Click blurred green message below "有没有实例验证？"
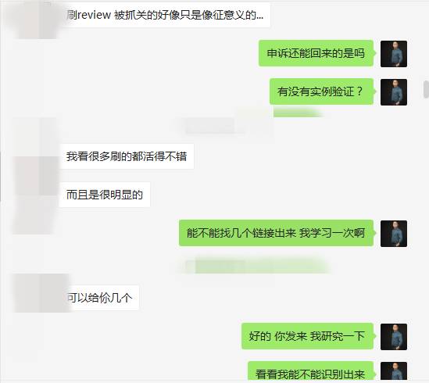Image resolution: width=429 pixels, height=383 pixels. click(x=299, y=113)
